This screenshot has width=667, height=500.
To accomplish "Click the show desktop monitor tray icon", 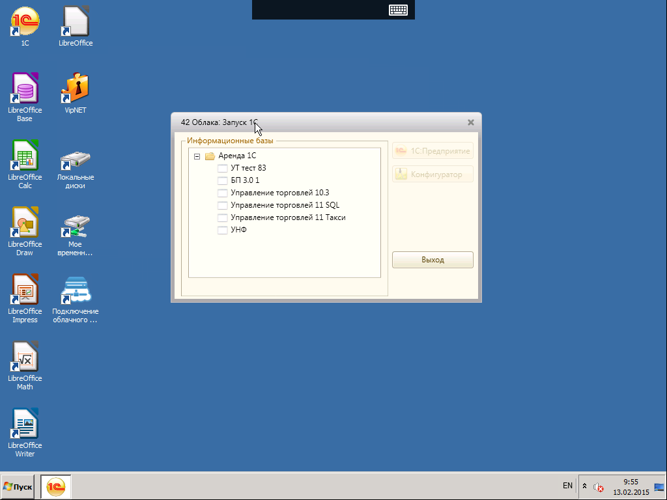I will (x=659, y=487).
